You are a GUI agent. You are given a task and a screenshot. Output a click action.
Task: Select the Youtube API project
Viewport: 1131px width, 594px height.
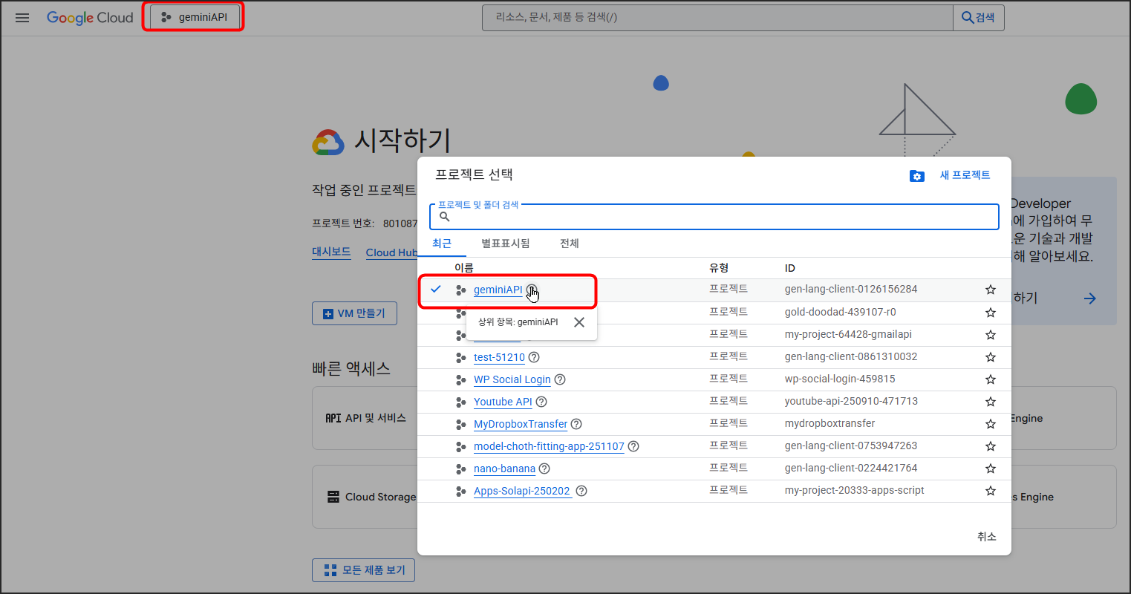tap(503, 402)
